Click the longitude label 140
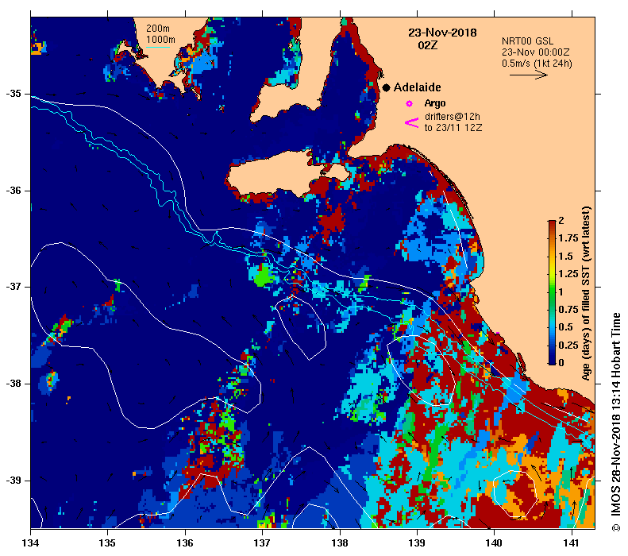The width and height of the screenshot is (628, 556). pyautogui.click(x=494, y=542)
